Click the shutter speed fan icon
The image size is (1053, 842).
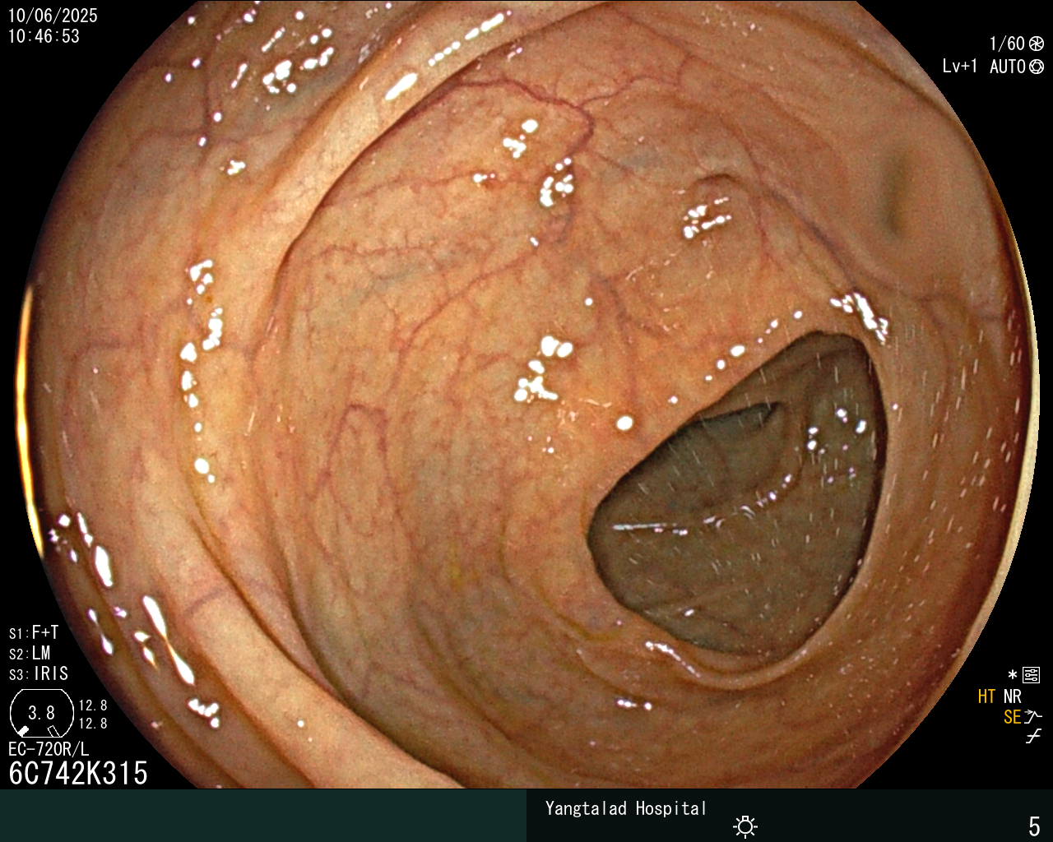click(1037, 44)
